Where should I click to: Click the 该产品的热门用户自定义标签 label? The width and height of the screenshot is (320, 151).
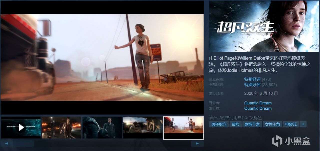click(x=236, y=118)
